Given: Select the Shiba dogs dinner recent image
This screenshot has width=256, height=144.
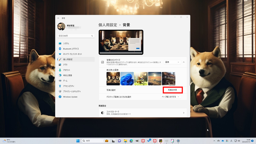Looking at the screenshot, I should (113, 79).
